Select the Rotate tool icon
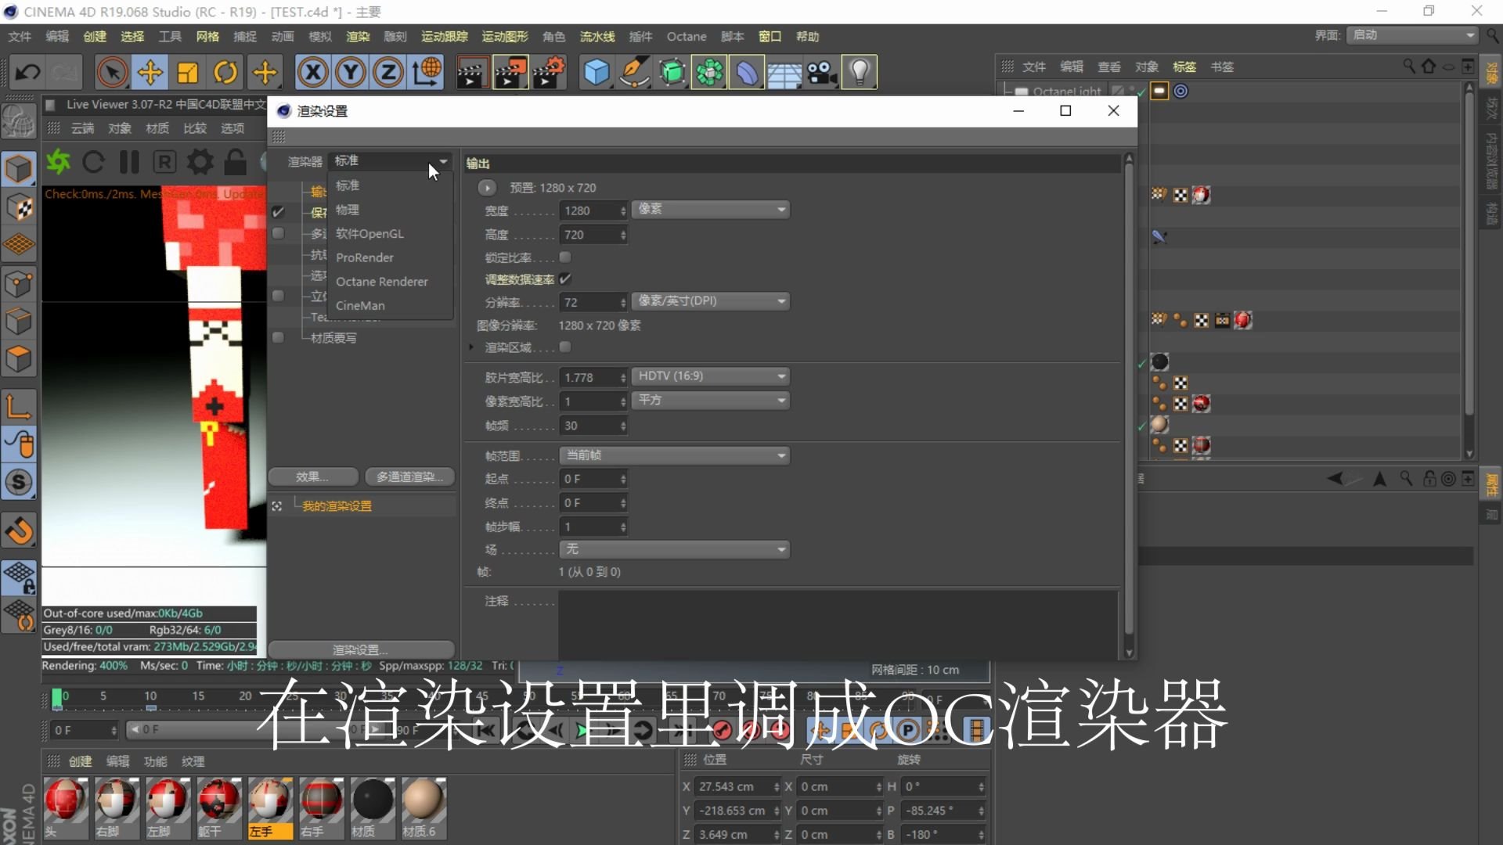 225,73
